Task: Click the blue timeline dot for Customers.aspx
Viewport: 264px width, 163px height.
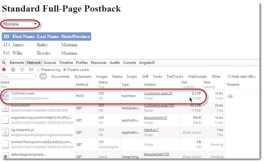Action: pos(230,96)
